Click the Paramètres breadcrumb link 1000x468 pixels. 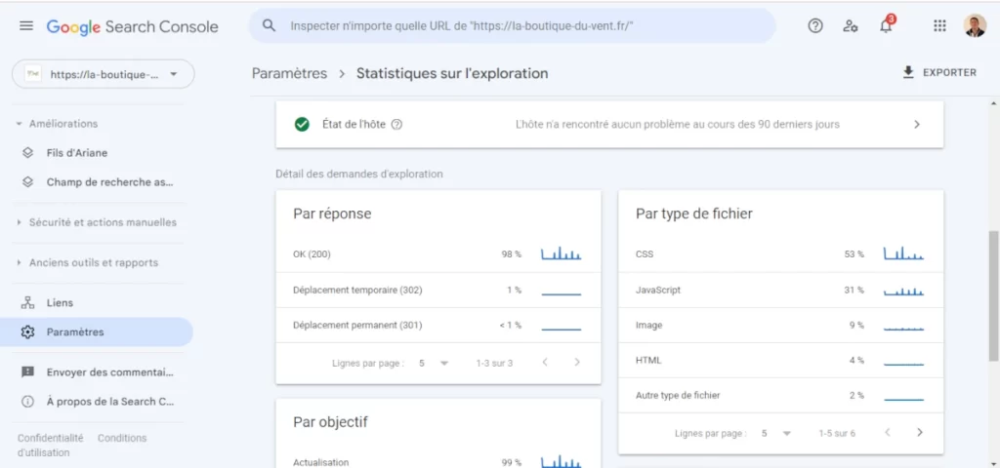click(x=289, y=73)
